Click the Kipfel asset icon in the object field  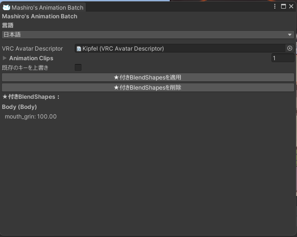tap(79, 49)
